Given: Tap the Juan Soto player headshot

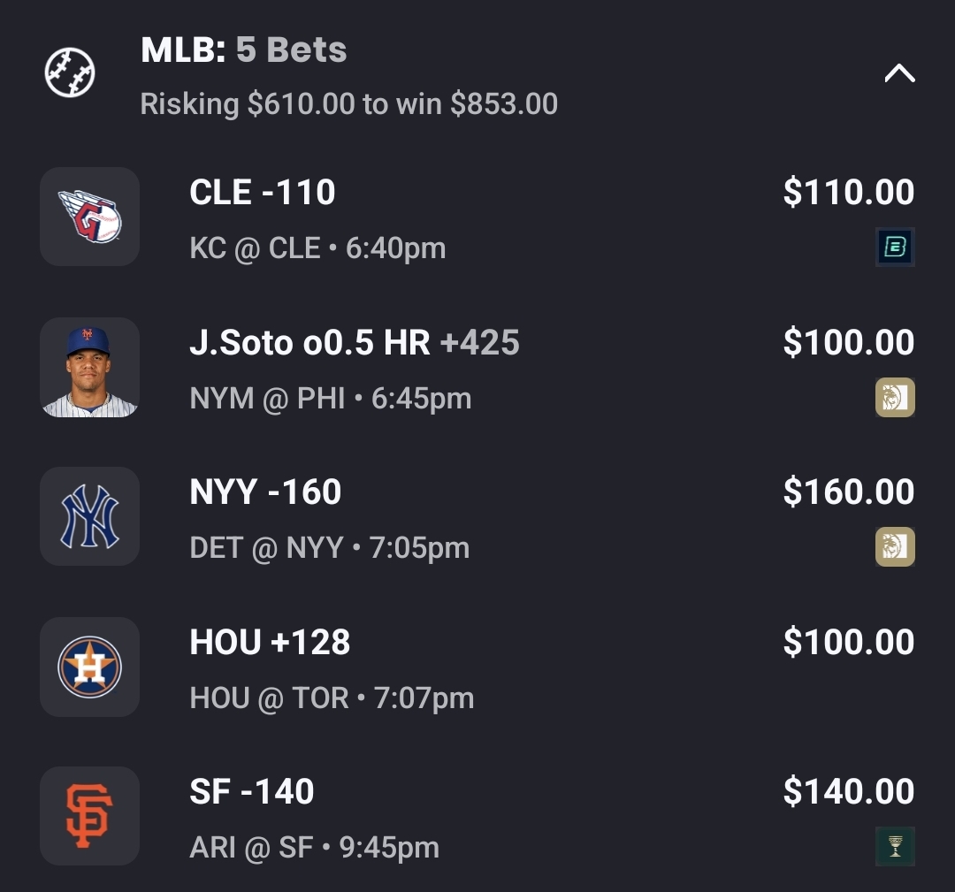Looking at the screenshot, I should 89,367.
